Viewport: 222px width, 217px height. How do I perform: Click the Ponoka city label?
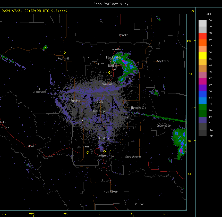point(124,35)
